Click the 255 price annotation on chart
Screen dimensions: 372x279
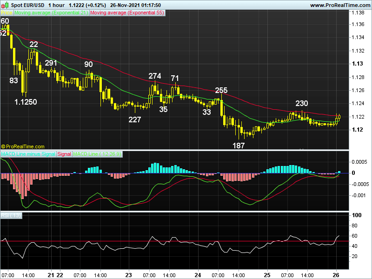221,90
